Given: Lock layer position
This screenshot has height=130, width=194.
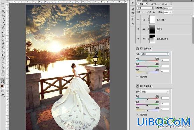Looking at the screenshot, I should click(150, 12).
